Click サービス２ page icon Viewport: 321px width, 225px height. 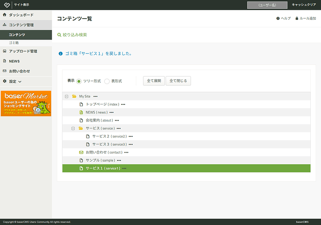tap(88, 136)
